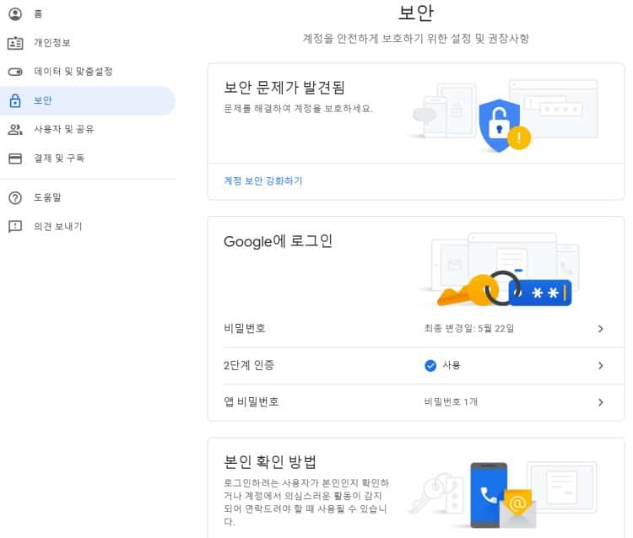Click the Data & personalization toggle icon
This screenshot has width=633, height=538.
[15, 72]
